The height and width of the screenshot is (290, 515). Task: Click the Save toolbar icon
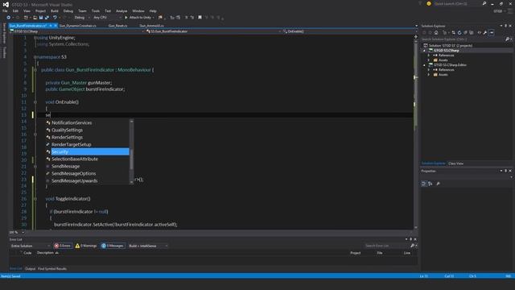[41, 18]
